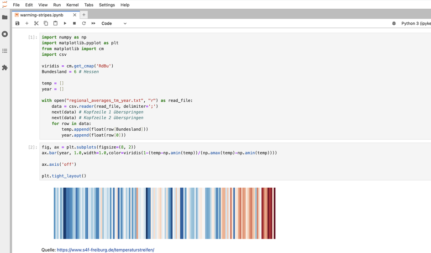Restart the kernel with the circular arrow
Image resolution: width=431 pixels, height=253 pixels.
84,23
